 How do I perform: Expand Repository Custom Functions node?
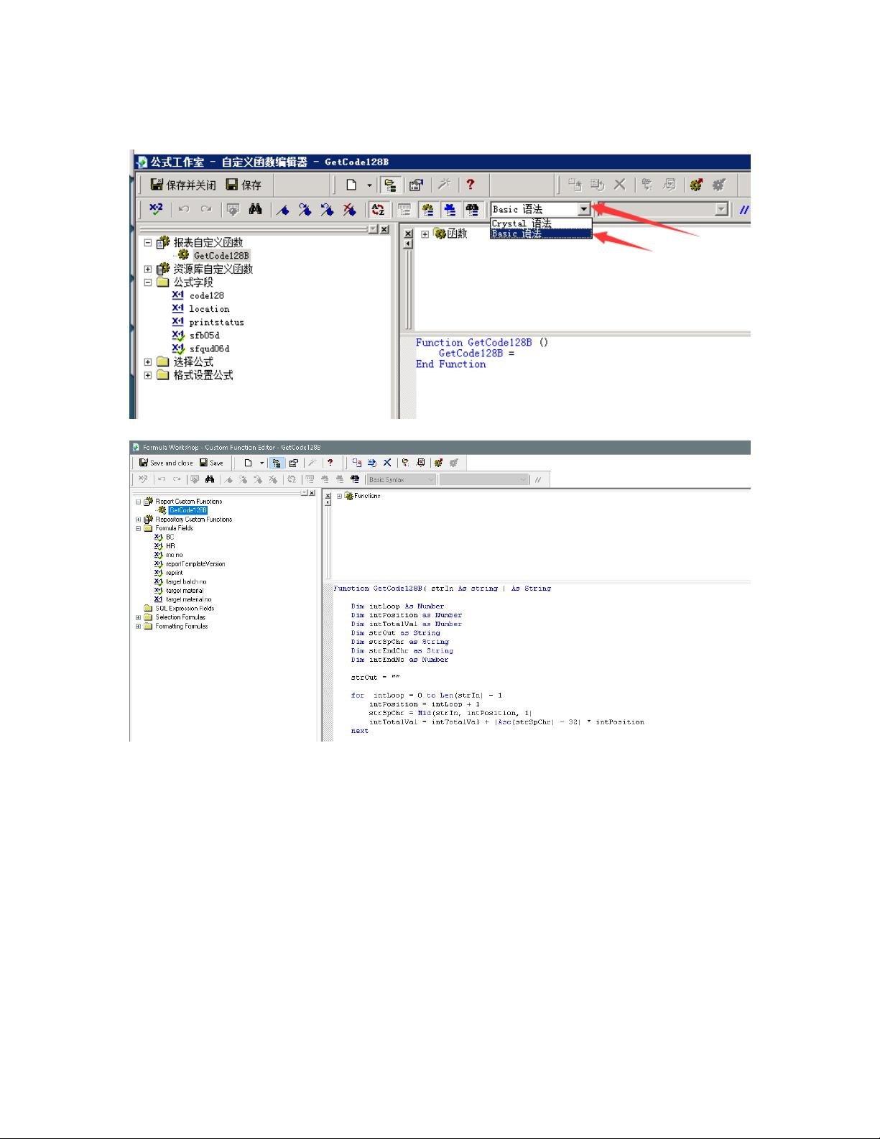(139, 520)
